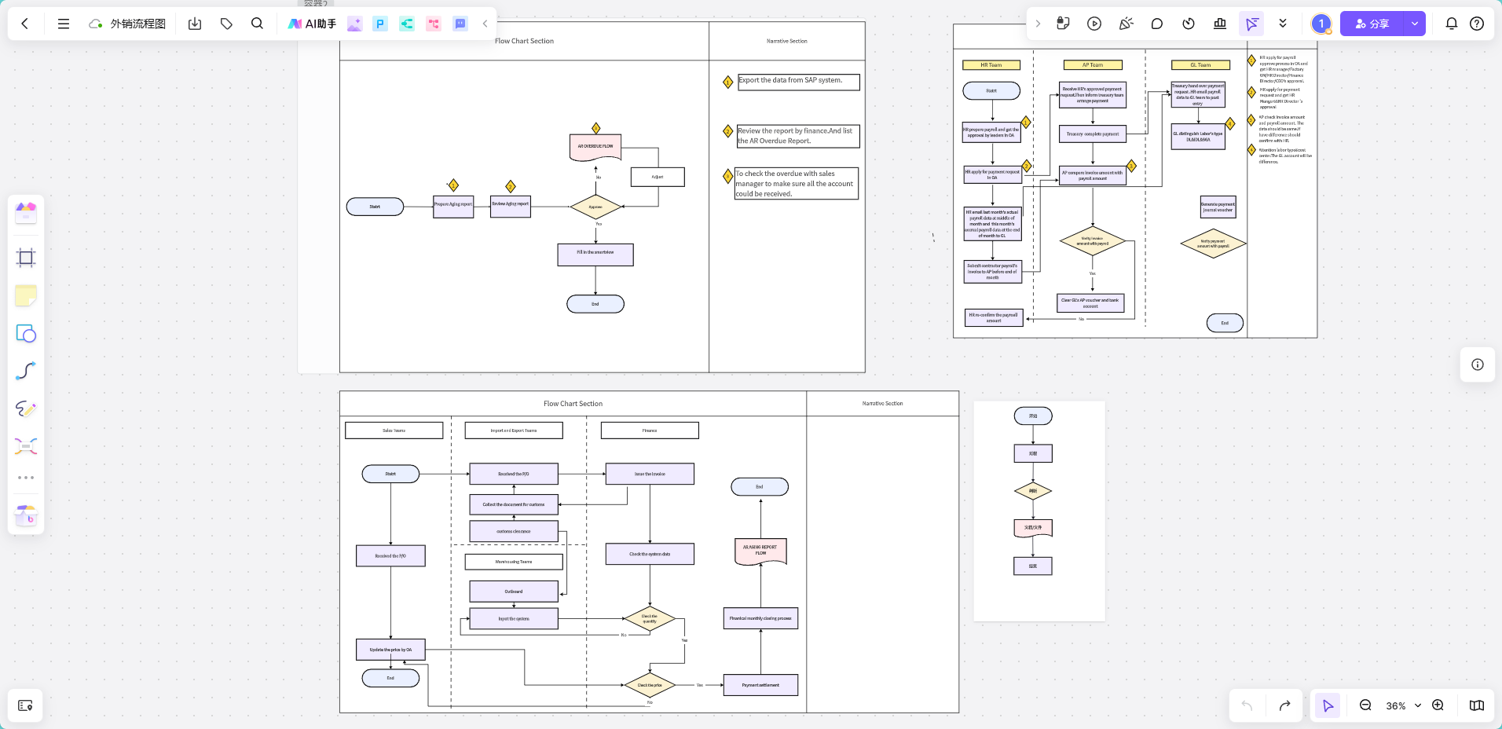Click the lock sticky note icon

click(1063, 24)
